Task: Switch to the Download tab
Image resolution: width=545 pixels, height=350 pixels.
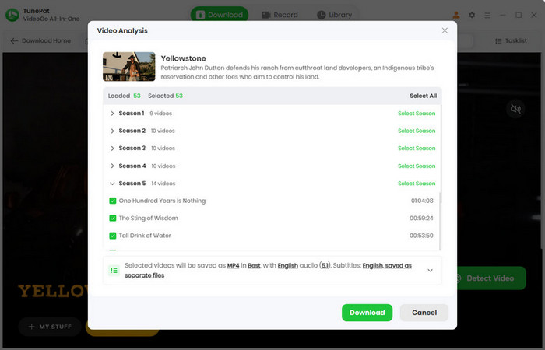Action: [x=220, y=15]
